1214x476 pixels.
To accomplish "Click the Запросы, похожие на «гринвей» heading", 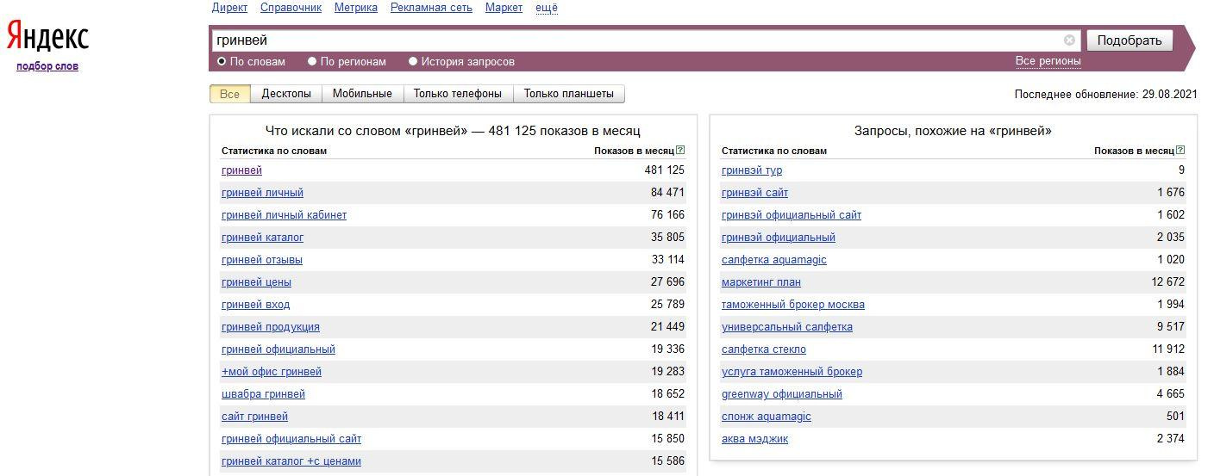I will [953, 131].
